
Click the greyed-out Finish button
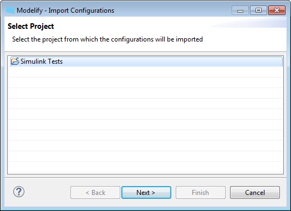[x=201, y=193]
